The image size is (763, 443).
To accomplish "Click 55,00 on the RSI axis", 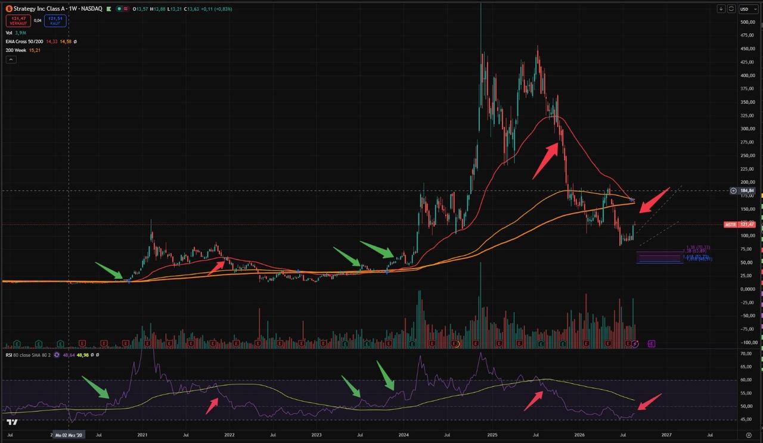I will click(x=745, y=393).
